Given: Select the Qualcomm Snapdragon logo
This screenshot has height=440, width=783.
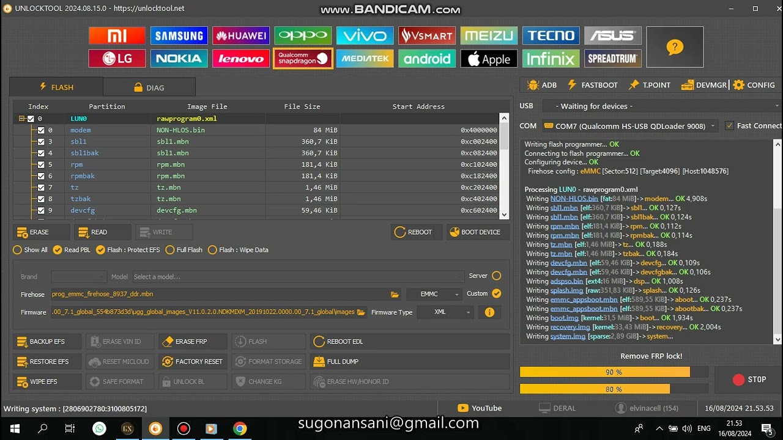Looking at the screenshot, I should (x=303, y=59).
